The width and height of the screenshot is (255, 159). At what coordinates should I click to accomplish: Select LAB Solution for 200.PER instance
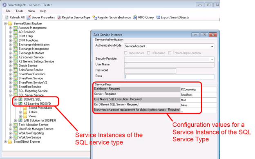tap(40, 121)
